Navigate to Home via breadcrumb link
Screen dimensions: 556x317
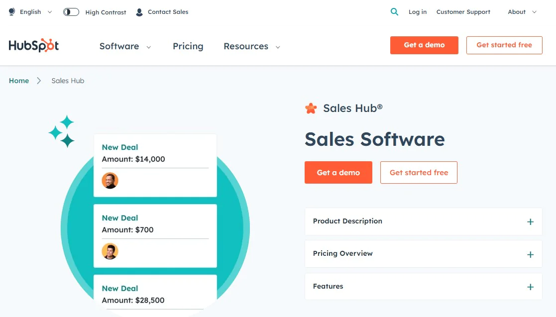click(18, 80)
